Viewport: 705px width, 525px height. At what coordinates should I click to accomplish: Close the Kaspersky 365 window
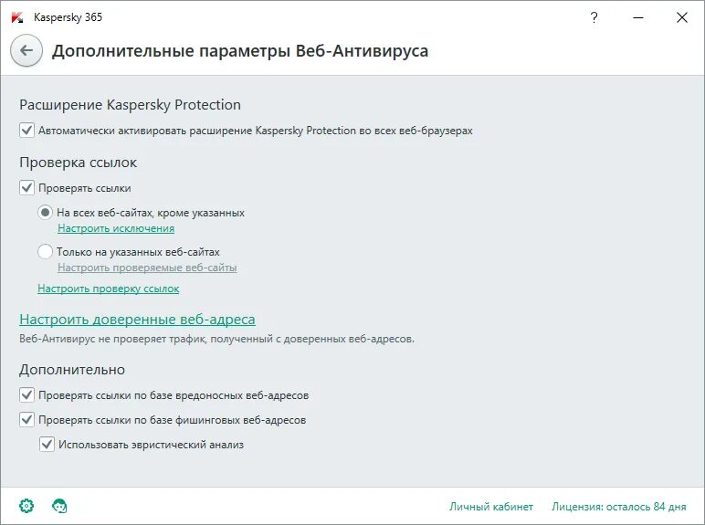tap(681, 17)
